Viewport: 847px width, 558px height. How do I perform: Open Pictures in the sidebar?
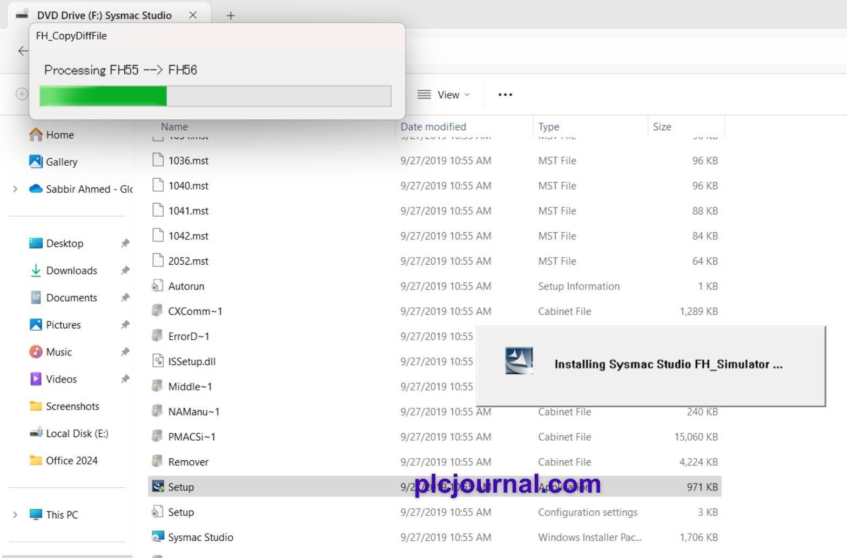point(63,325)
